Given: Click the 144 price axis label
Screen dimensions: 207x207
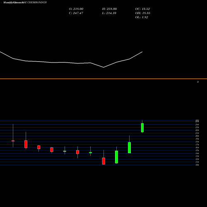Looking at the screenshot, I should (x=197, y=153).
